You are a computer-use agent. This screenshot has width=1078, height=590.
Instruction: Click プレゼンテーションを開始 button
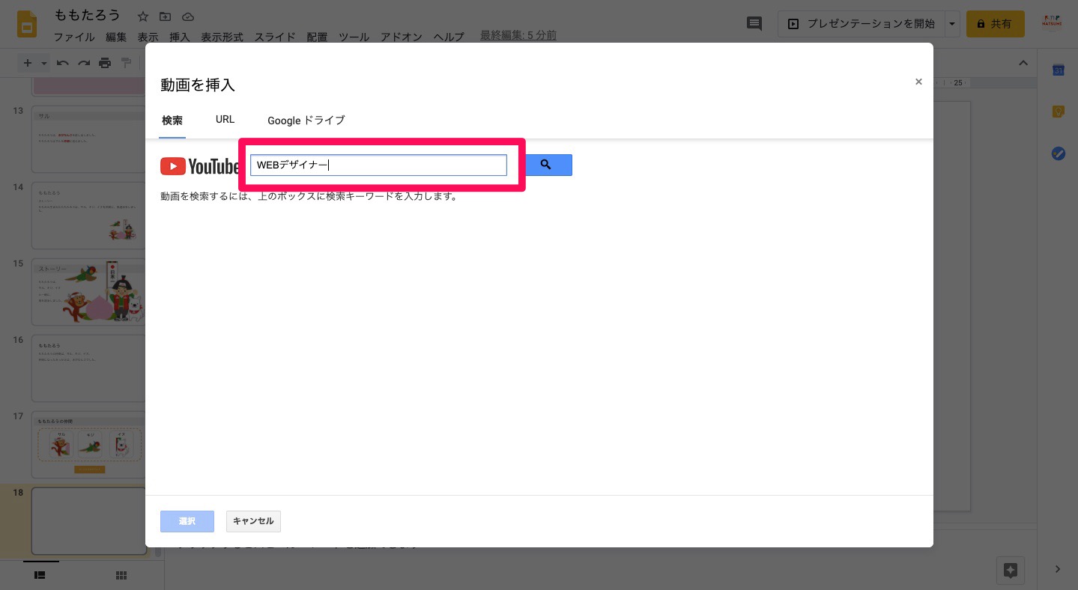click(861, 24)
